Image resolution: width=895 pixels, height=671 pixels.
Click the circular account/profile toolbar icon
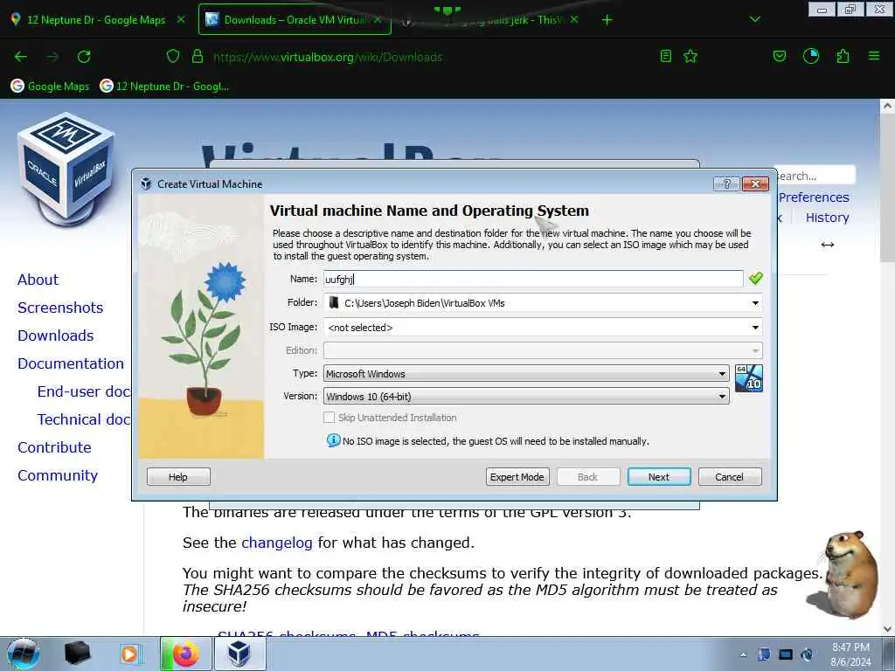(x=810, y=56)
